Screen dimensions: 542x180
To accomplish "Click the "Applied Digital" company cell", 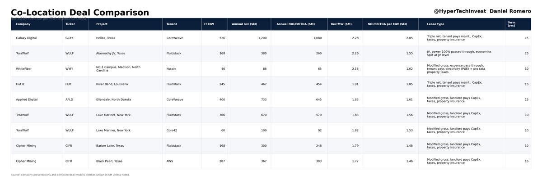I will (x=27, y=99).
